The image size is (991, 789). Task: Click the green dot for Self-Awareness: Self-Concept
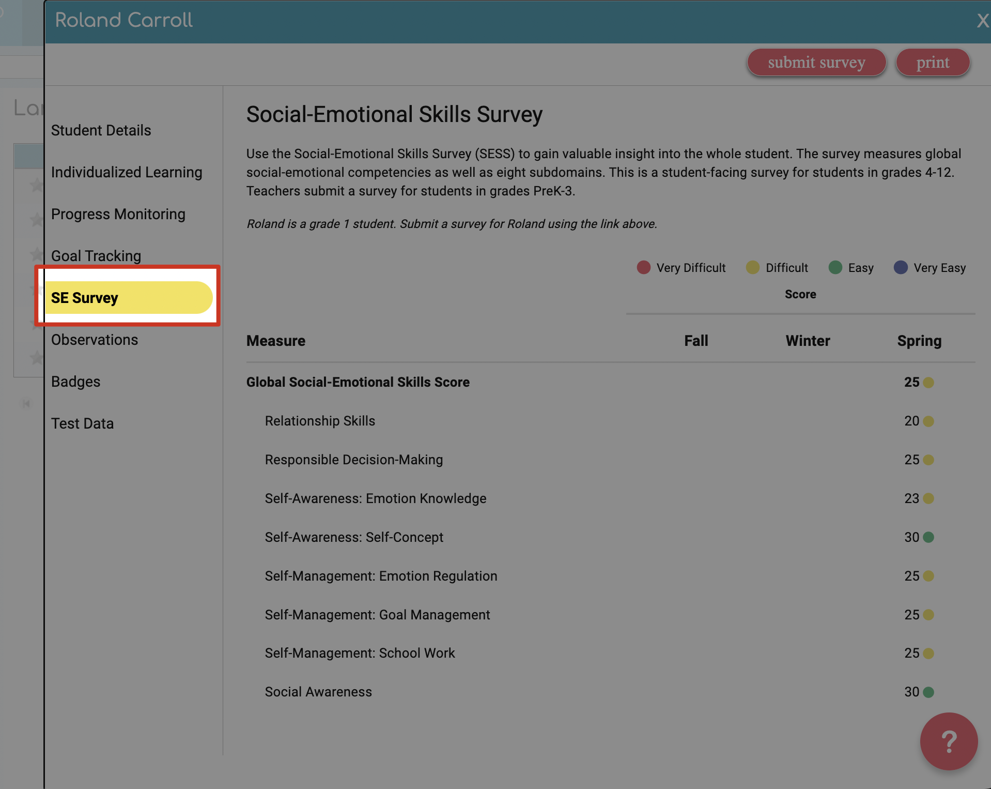pos(929,537)
